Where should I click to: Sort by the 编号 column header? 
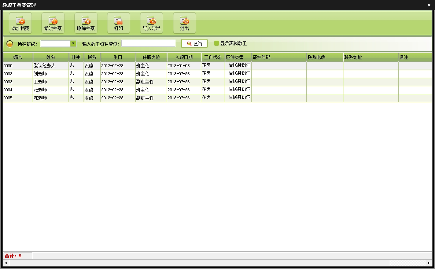[18, 58]
